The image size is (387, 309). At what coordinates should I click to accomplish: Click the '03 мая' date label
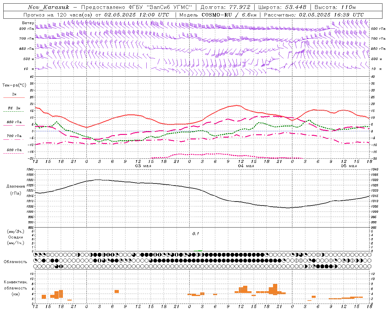143,166
